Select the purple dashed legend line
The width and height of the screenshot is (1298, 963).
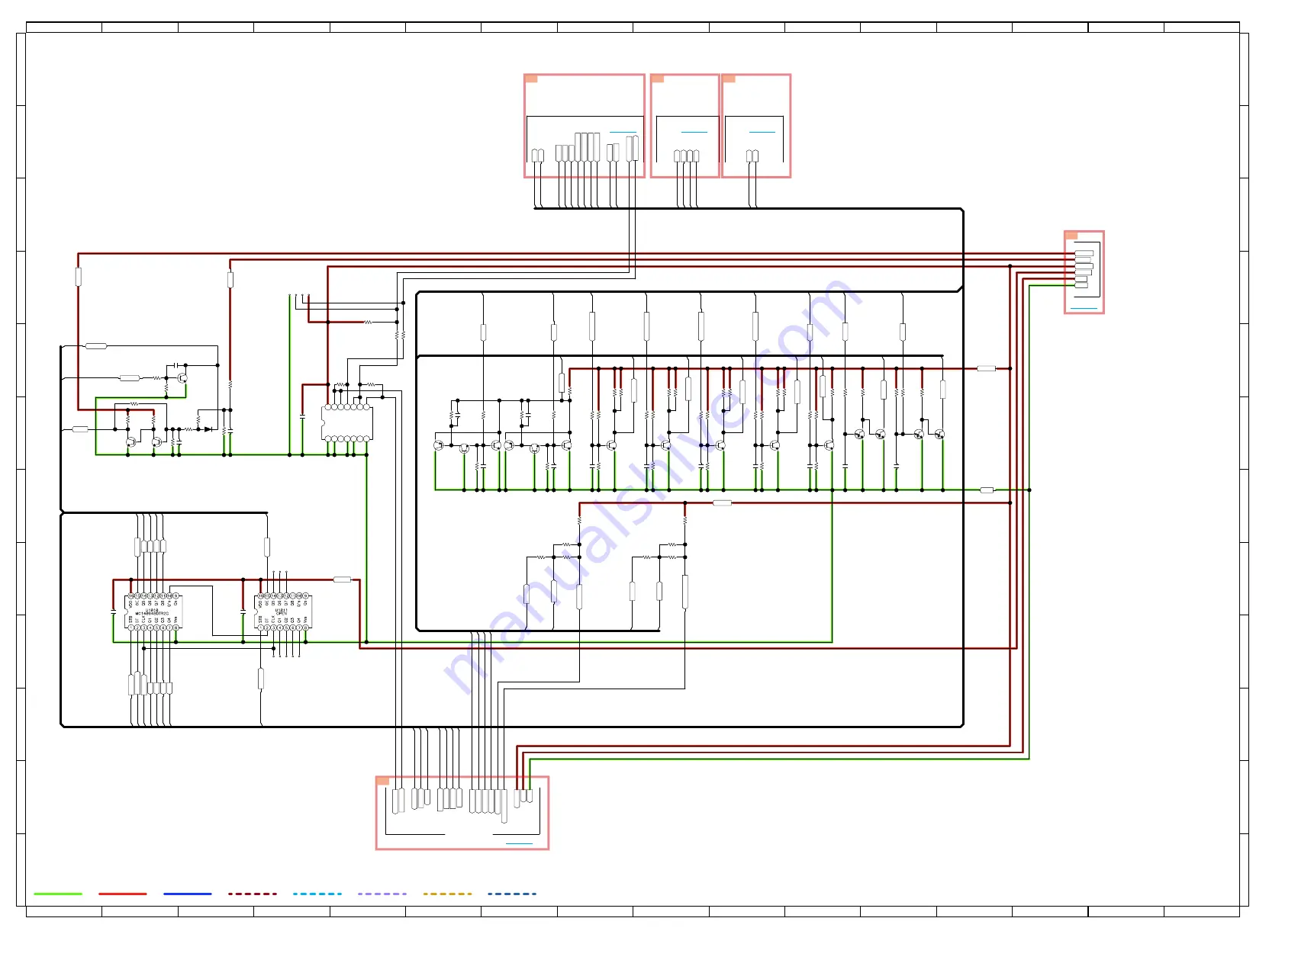[x=382, y=894]
